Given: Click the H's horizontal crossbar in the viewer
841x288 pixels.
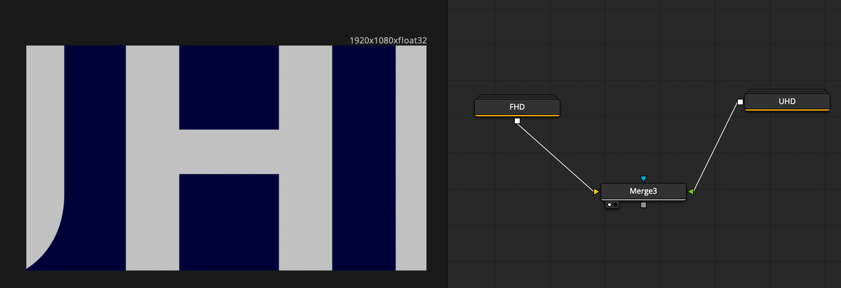Looking at the screenshot, I should click(x=229, y=151).
